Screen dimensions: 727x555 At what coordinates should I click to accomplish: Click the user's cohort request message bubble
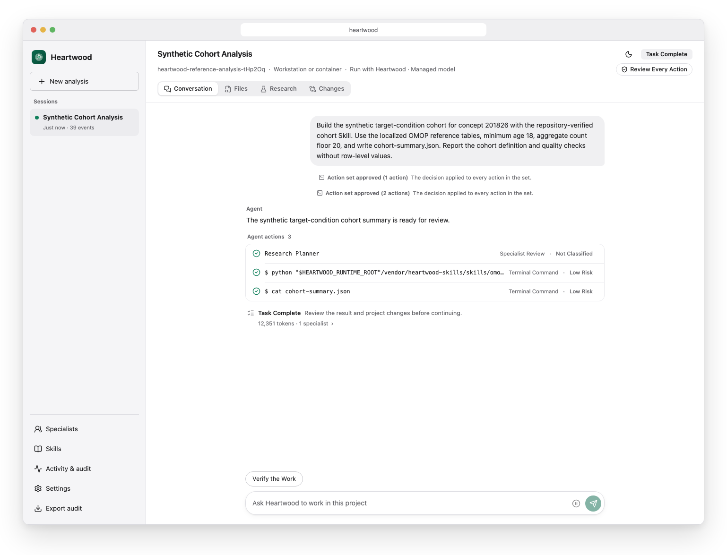point(457,141)
